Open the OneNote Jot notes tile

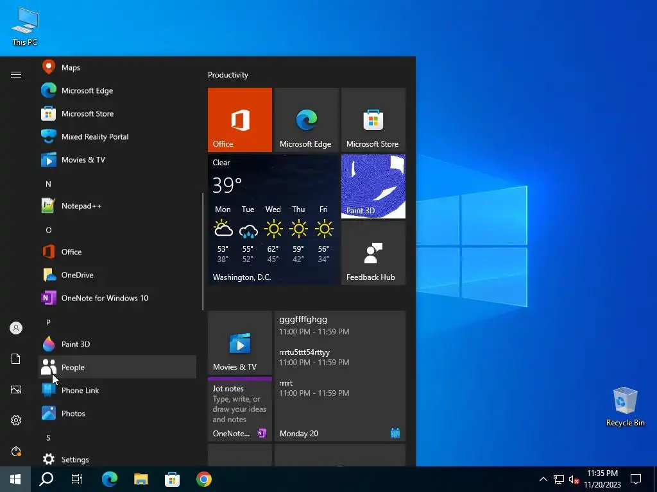point(240,409)
